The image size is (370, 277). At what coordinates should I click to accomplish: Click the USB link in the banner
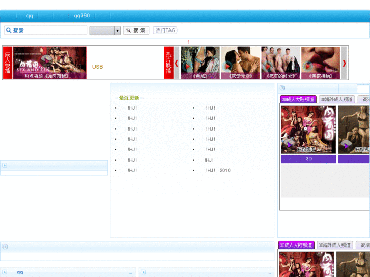click(97, 67)
